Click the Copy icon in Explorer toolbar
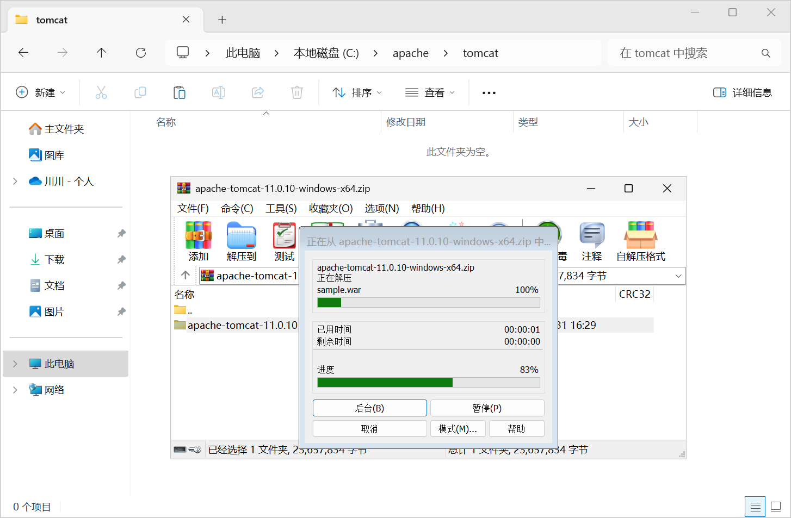Screen dimensions: 791x518 tap(140, 92)
